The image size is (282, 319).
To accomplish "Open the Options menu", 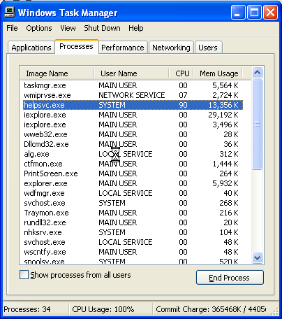I will [39, 28].
